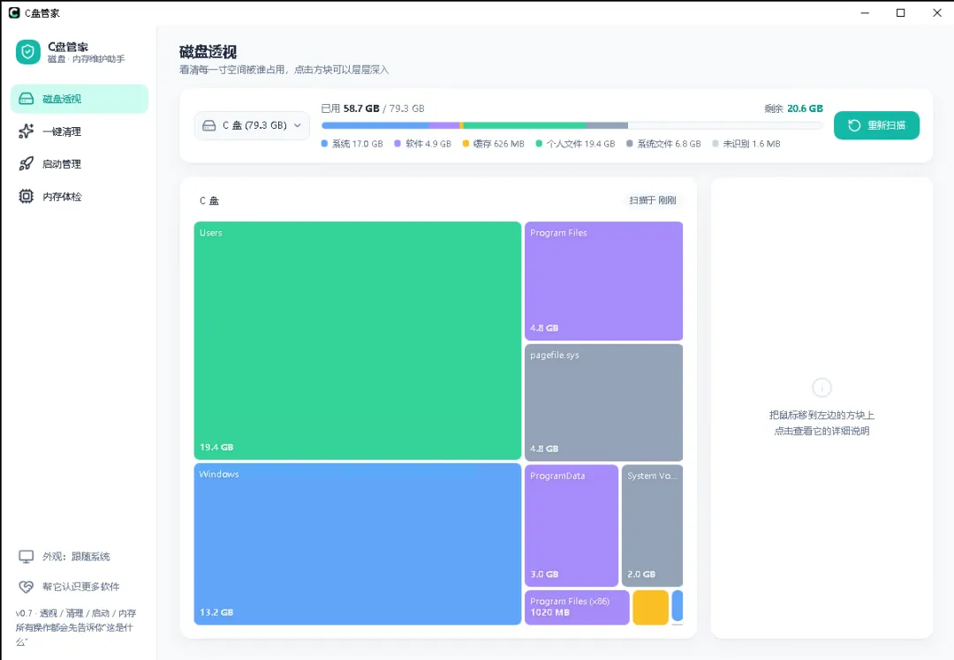Click the 未识别 1.6 MB legend entry
954x660 pixels.
[746, 144]
